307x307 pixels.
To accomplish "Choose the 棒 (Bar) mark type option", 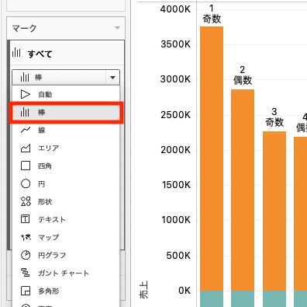I will pos(66,113).
